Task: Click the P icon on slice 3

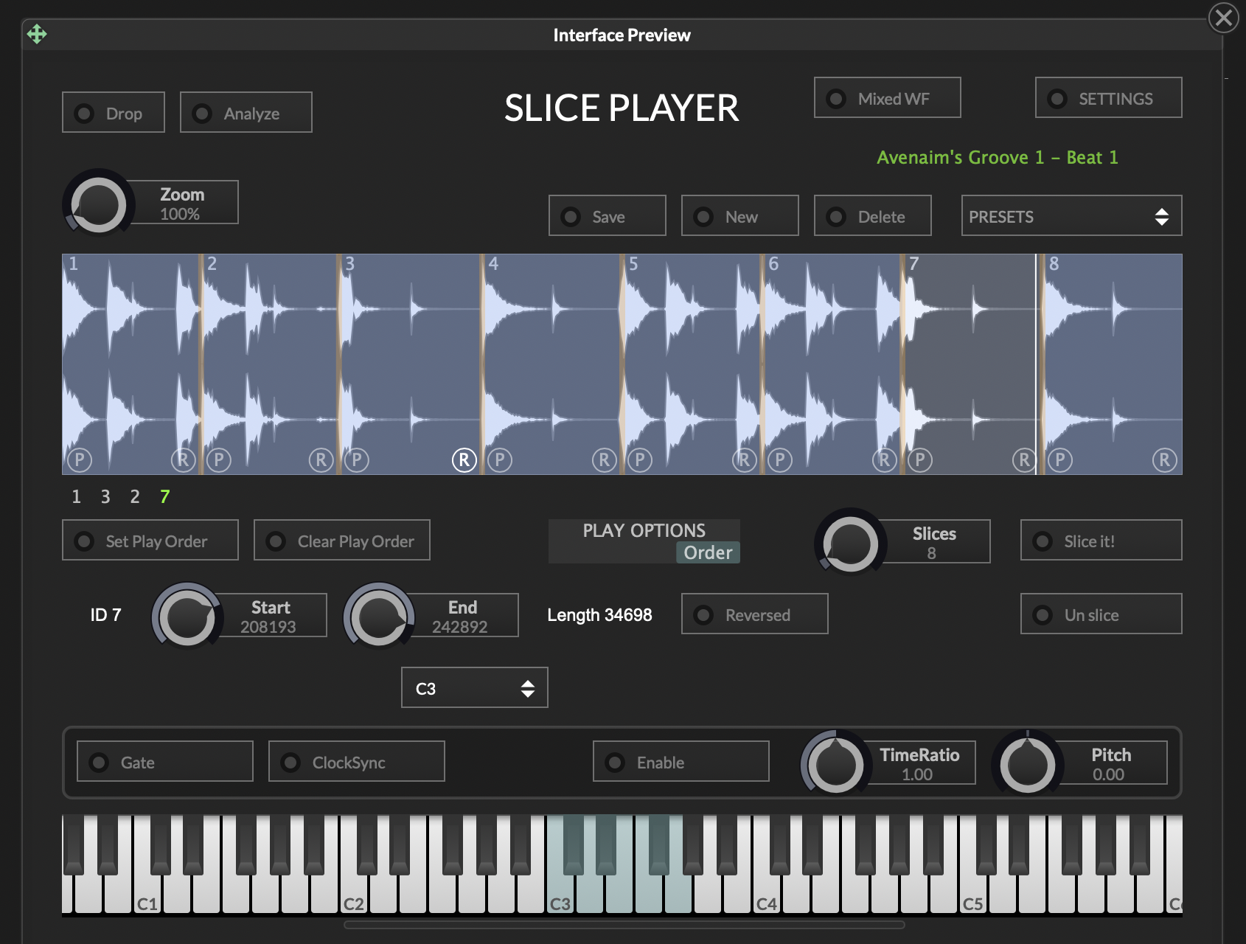Action: [357, 460]
